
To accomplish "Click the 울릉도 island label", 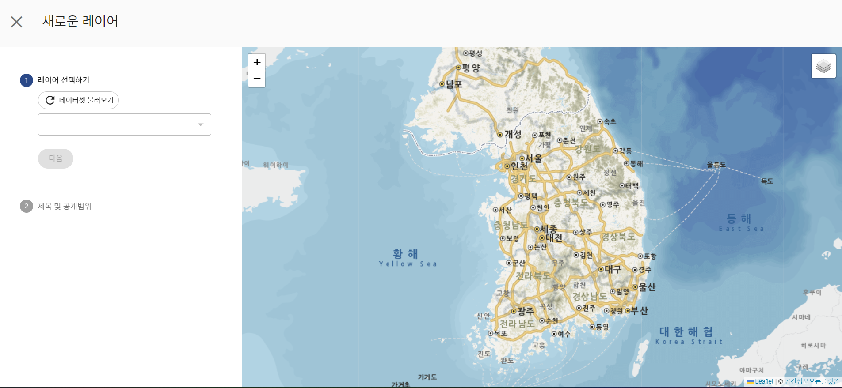I will (716, 165).
